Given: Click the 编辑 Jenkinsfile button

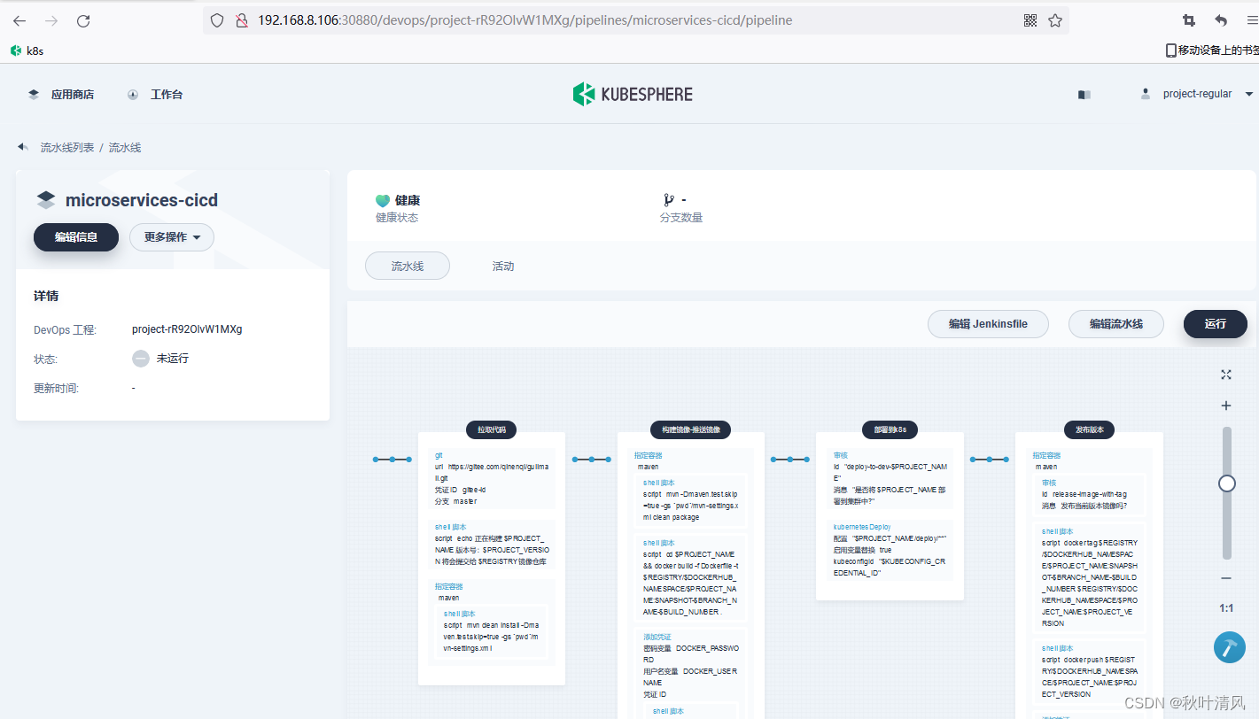Looking at the screenshot, I should 988,324.
